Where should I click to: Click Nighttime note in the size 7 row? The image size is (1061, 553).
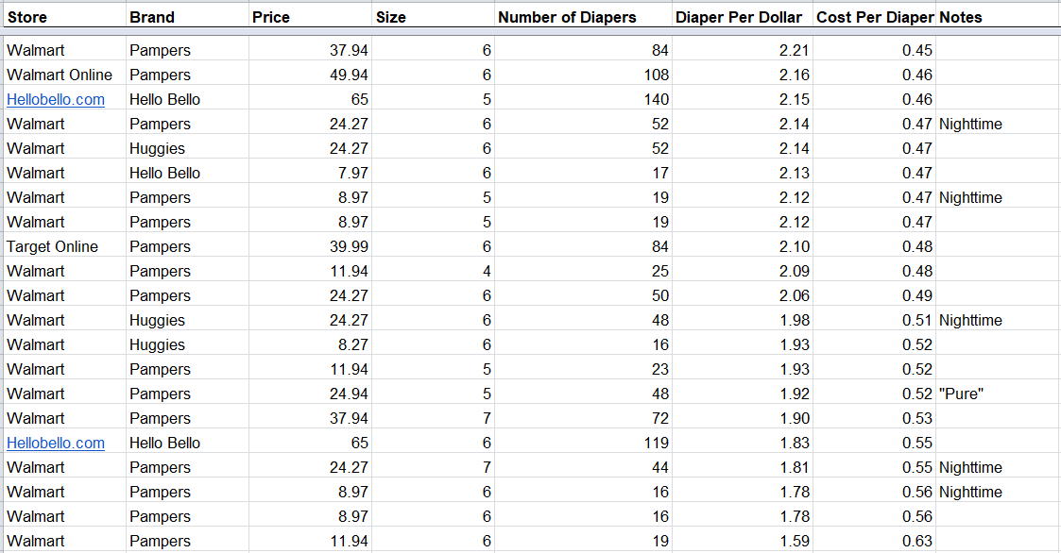[x=970, y=467]
